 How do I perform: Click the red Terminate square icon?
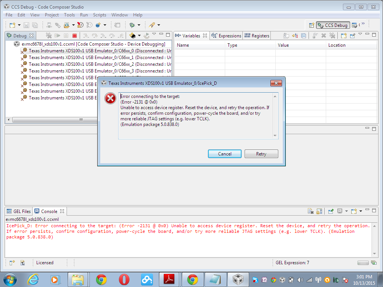click(x=74, y=36)
